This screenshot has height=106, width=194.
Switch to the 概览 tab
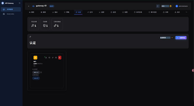pyautogui.click(x=31, y=12)
